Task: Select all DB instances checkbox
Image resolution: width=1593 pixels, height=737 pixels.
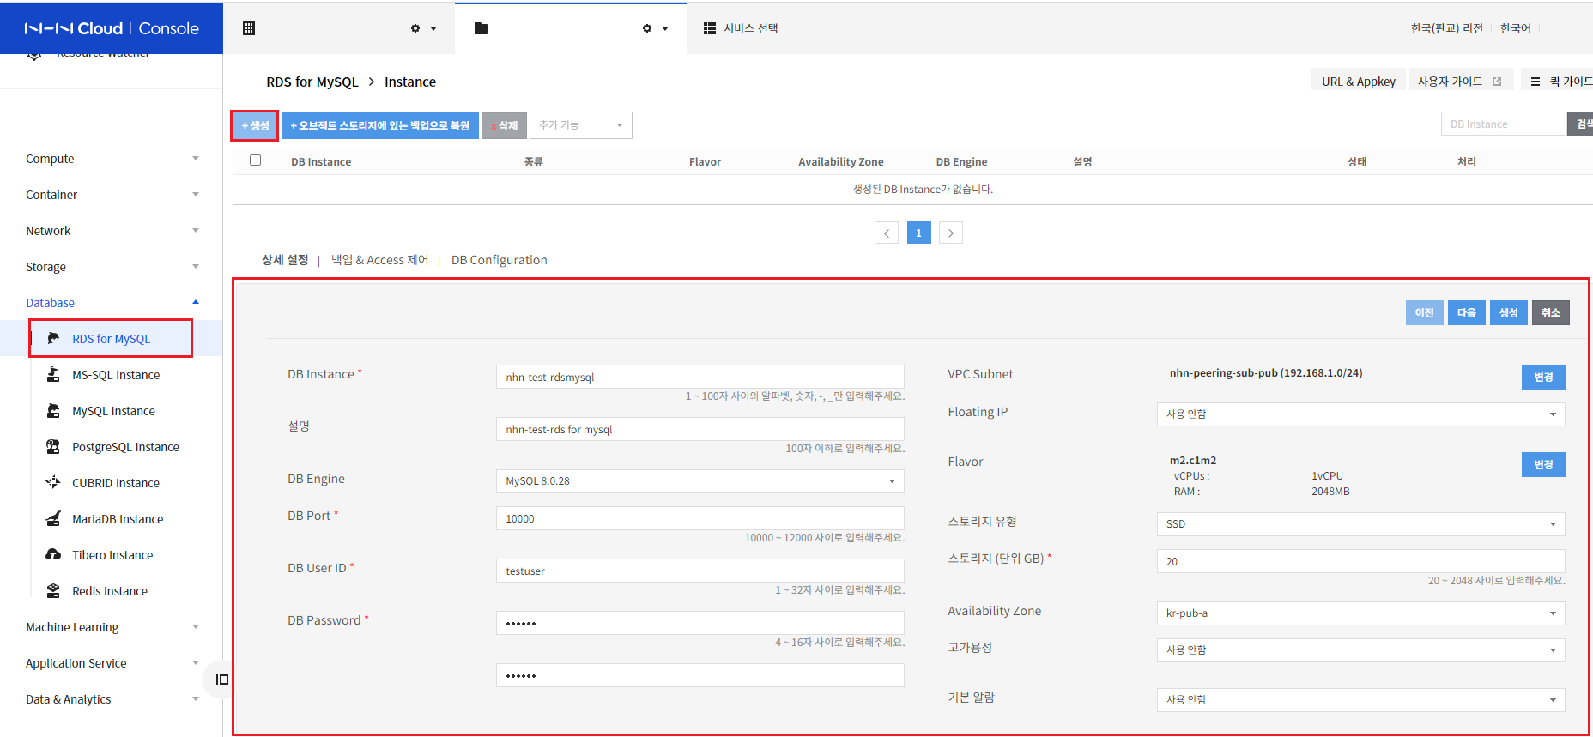Action: (x=255, y=160)
